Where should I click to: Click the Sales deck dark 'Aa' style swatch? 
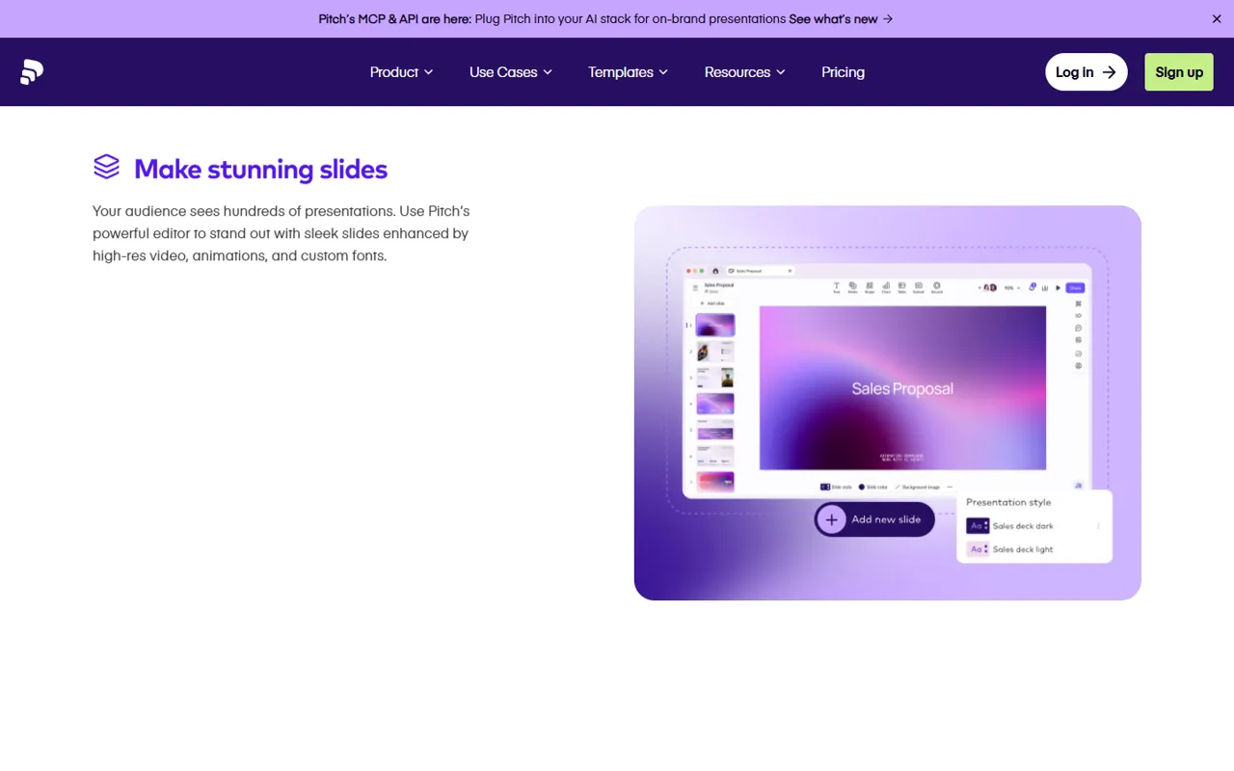978,526
